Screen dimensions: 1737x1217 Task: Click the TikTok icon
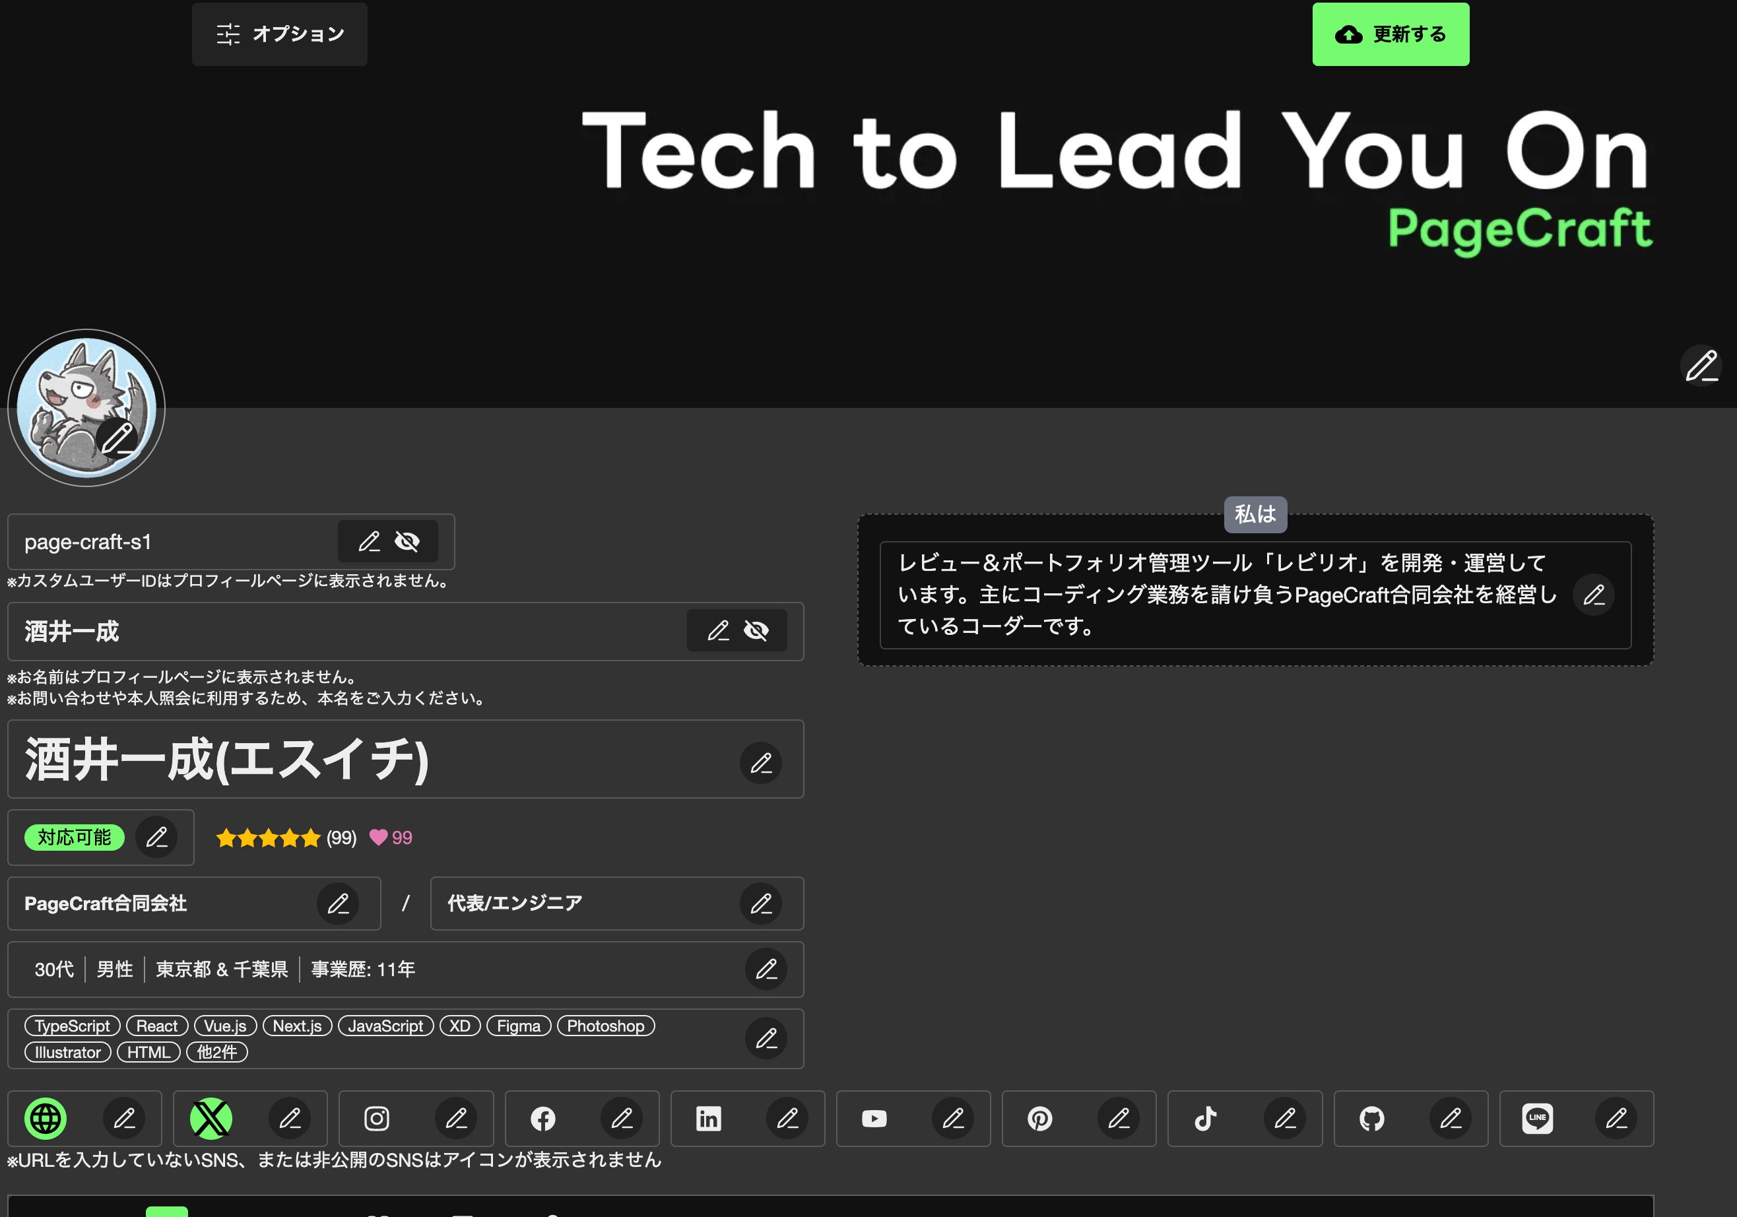[1205, 1118]
